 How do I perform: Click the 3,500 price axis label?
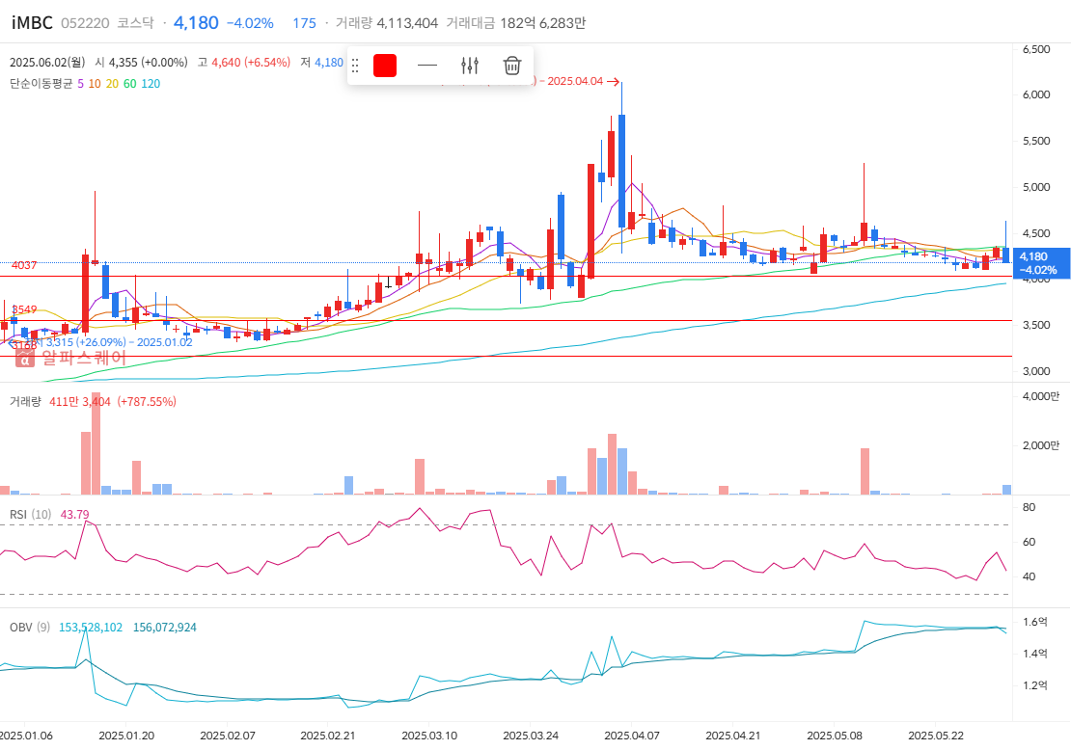[x=1036, y=326]
